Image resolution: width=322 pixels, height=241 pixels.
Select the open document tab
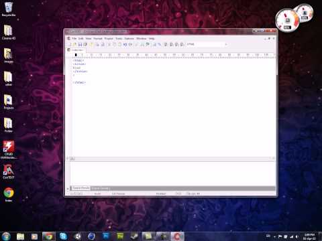76,50
